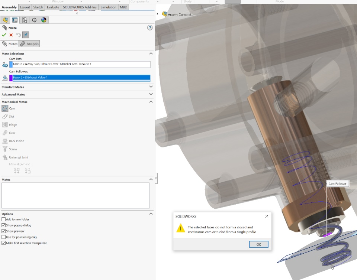The width and height of the screenshot is (357, 280).
Task: Switch to the Analysis sub-tab
Action: (x=29, y=44)
